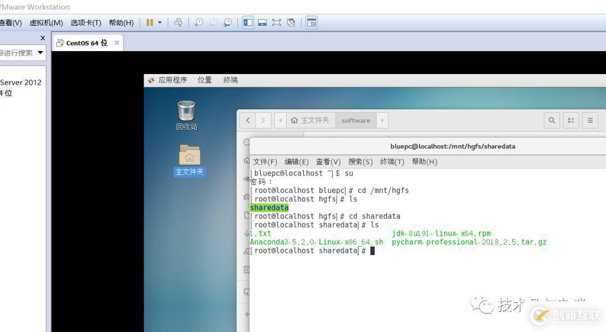Open the power options dropdown arrow

click(x=159, y=22)
